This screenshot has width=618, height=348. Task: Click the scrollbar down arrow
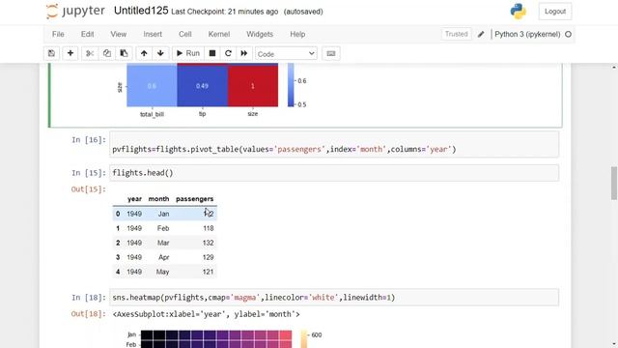point(614,344)
